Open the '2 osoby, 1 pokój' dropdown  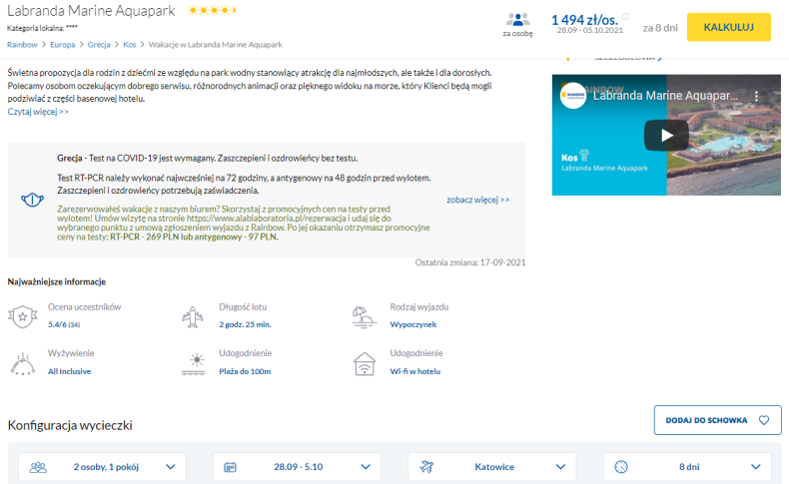point(102,467)
